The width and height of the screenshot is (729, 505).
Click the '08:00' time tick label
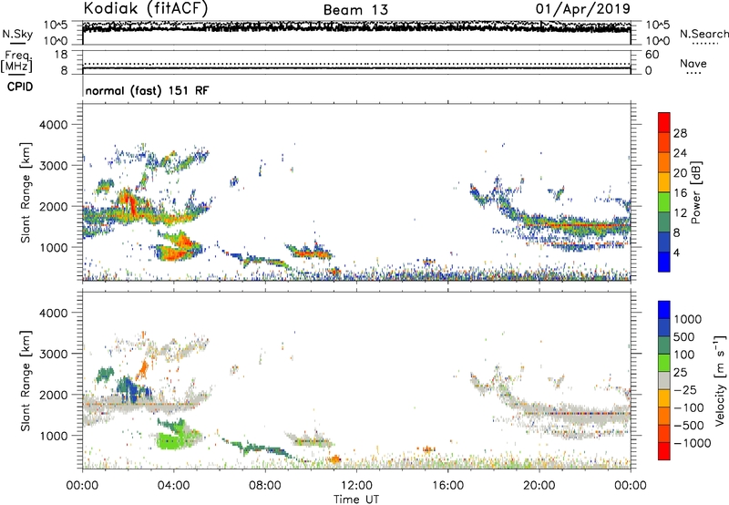tap(264, 486)
